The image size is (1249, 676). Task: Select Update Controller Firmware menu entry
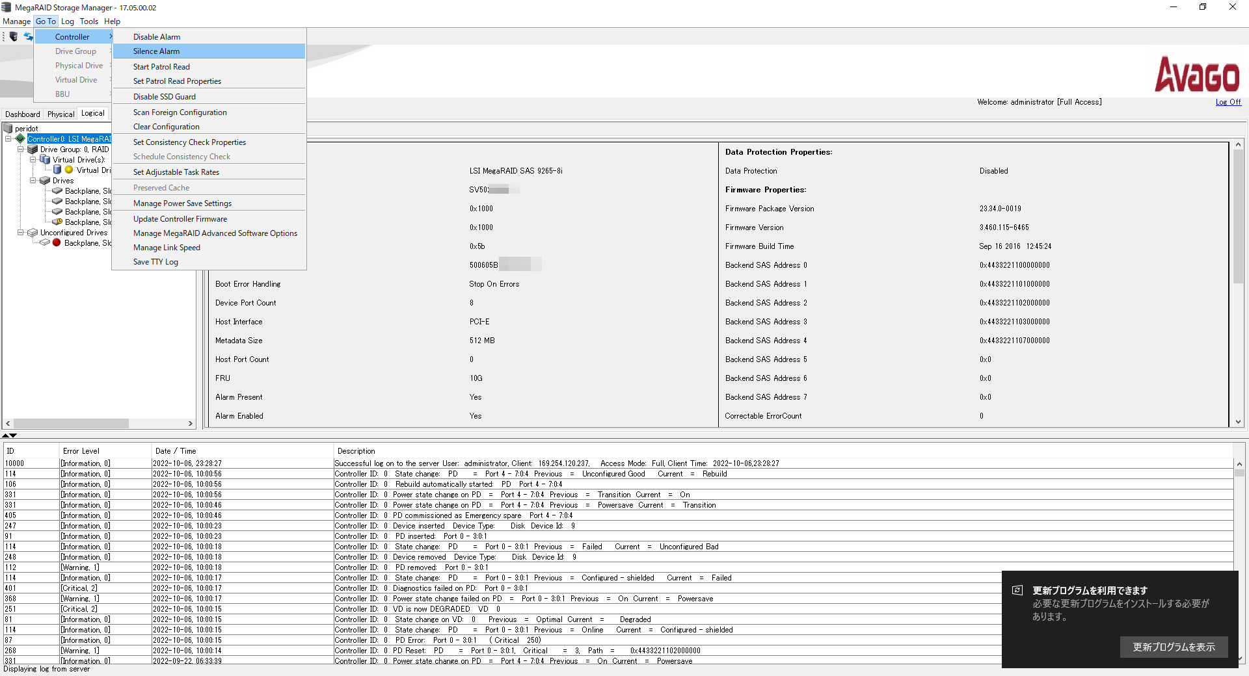180,219
